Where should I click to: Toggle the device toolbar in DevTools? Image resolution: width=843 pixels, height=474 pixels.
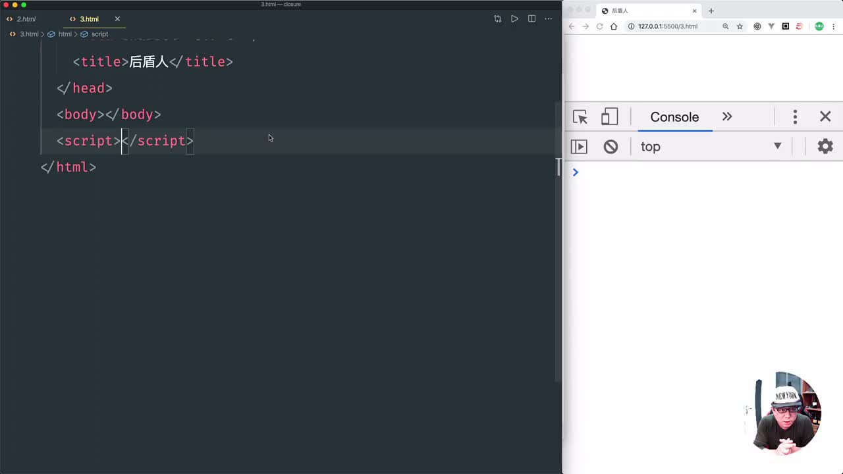[609, 117]
